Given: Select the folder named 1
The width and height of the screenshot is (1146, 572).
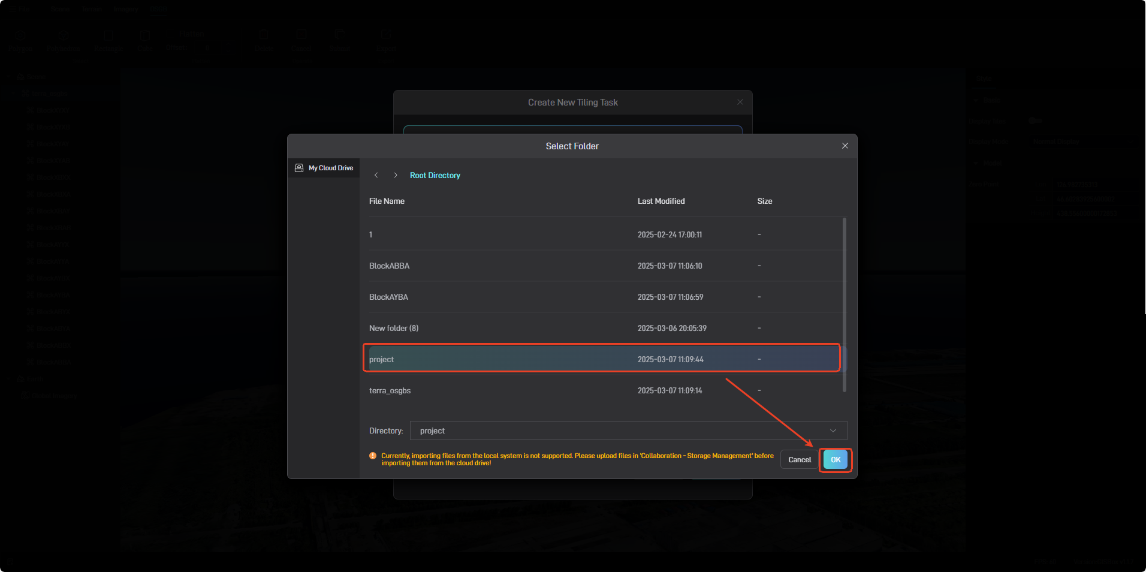Looking at the screenshot, I should pos(370,234).
